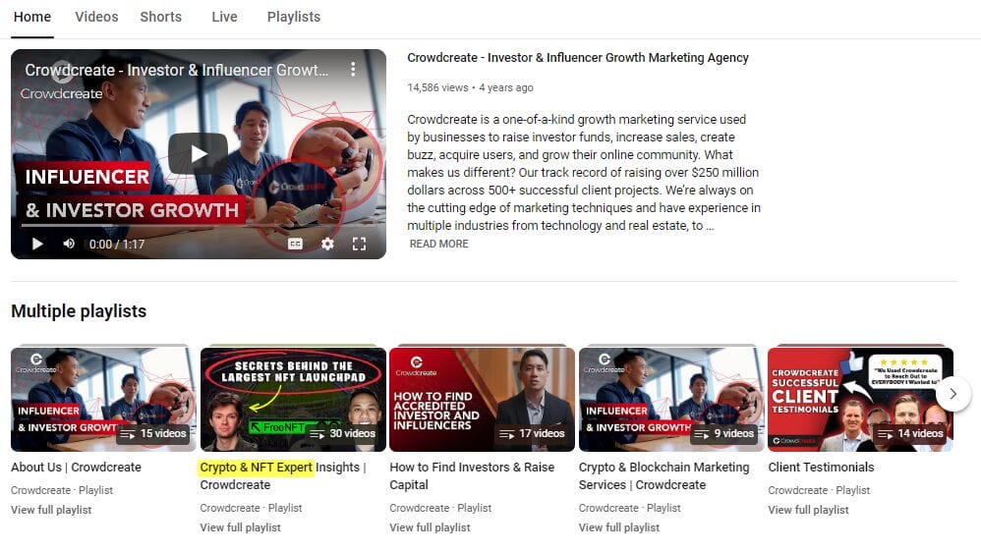Show more playlists with the next arrow
981x553 pixels.
(952, 394)
